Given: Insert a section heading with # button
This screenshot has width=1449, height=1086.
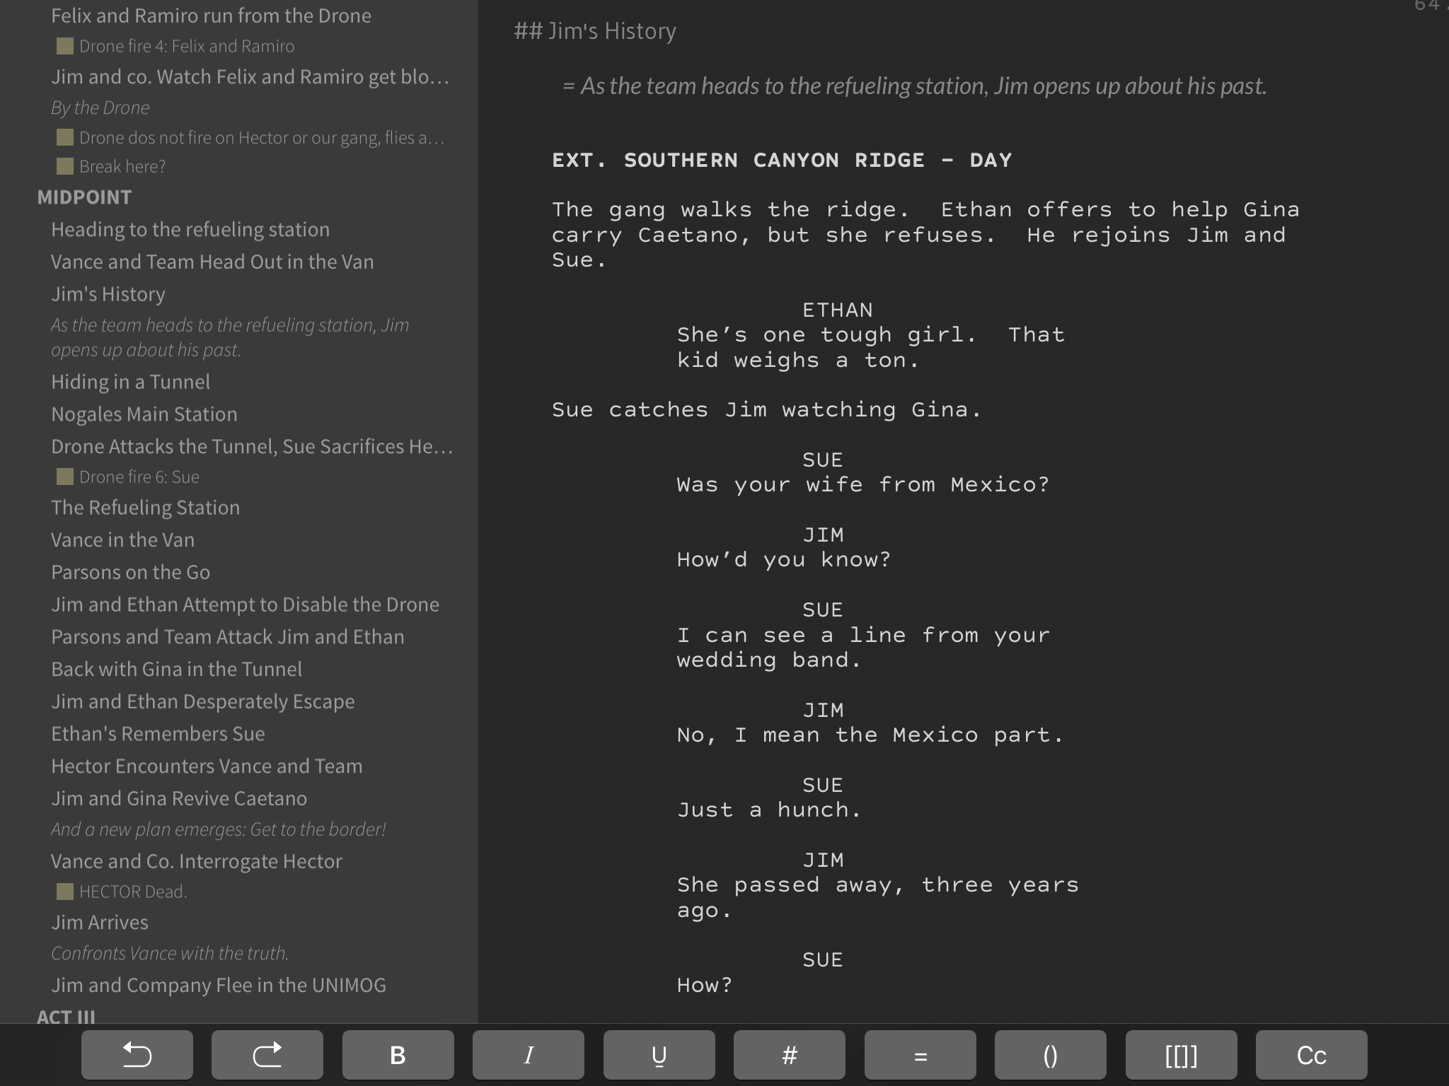Looking at the screenshot, I should pyautogui.click(x=789, y=1055).
